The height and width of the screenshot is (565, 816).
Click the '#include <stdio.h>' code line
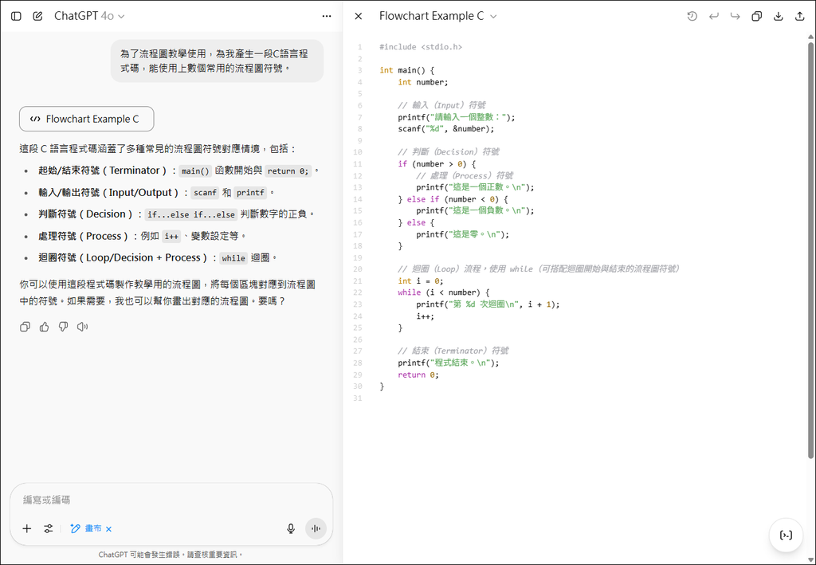pos(421,47)
